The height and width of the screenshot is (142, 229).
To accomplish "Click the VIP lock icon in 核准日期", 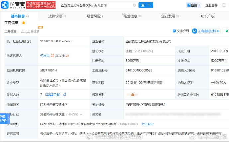I will point(132,95).
